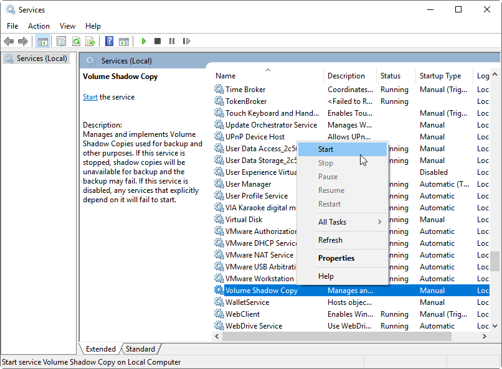Click the blue Help question mark icon
The width and height of the screenshot is (502, 369).
click(109, 41)
